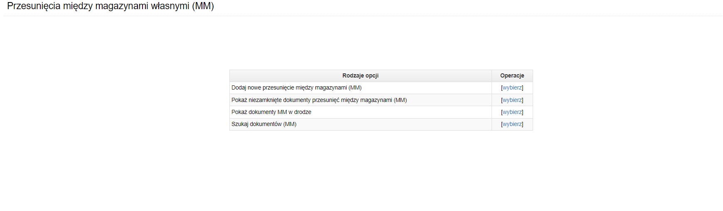Click the Operacje column header
This screenshot has height=211, width=723.
click(x=512, y=76)
